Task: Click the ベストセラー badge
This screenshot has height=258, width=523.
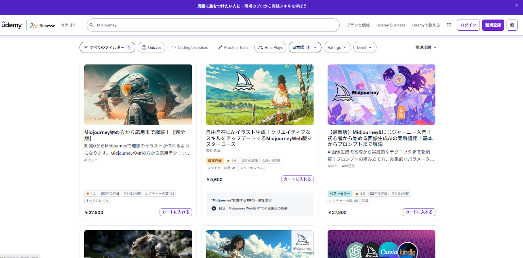Action: click(340, 193)
